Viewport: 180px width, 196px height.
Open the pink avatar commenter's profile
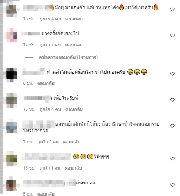pos(12,35)
